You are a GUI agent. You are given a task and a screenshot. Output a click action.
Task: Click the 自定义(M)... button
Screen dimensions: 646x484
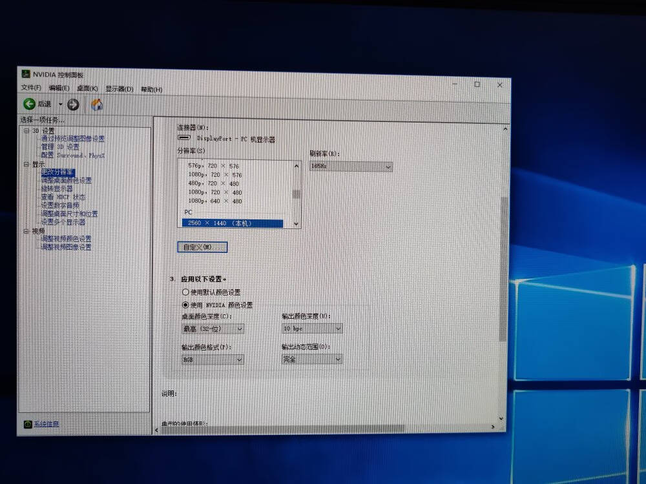202,247
